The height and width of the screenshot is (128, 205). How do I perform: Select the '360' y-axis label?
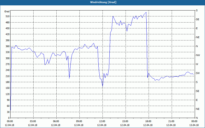click(8, 46)
